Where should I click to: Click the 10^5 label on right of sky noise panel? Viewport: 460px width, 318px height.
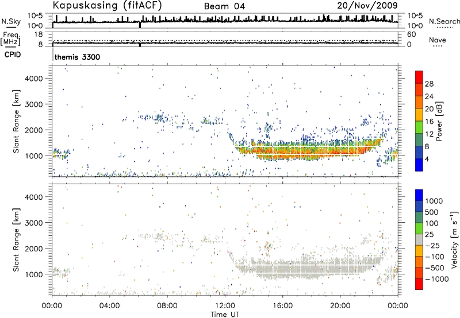415,16
